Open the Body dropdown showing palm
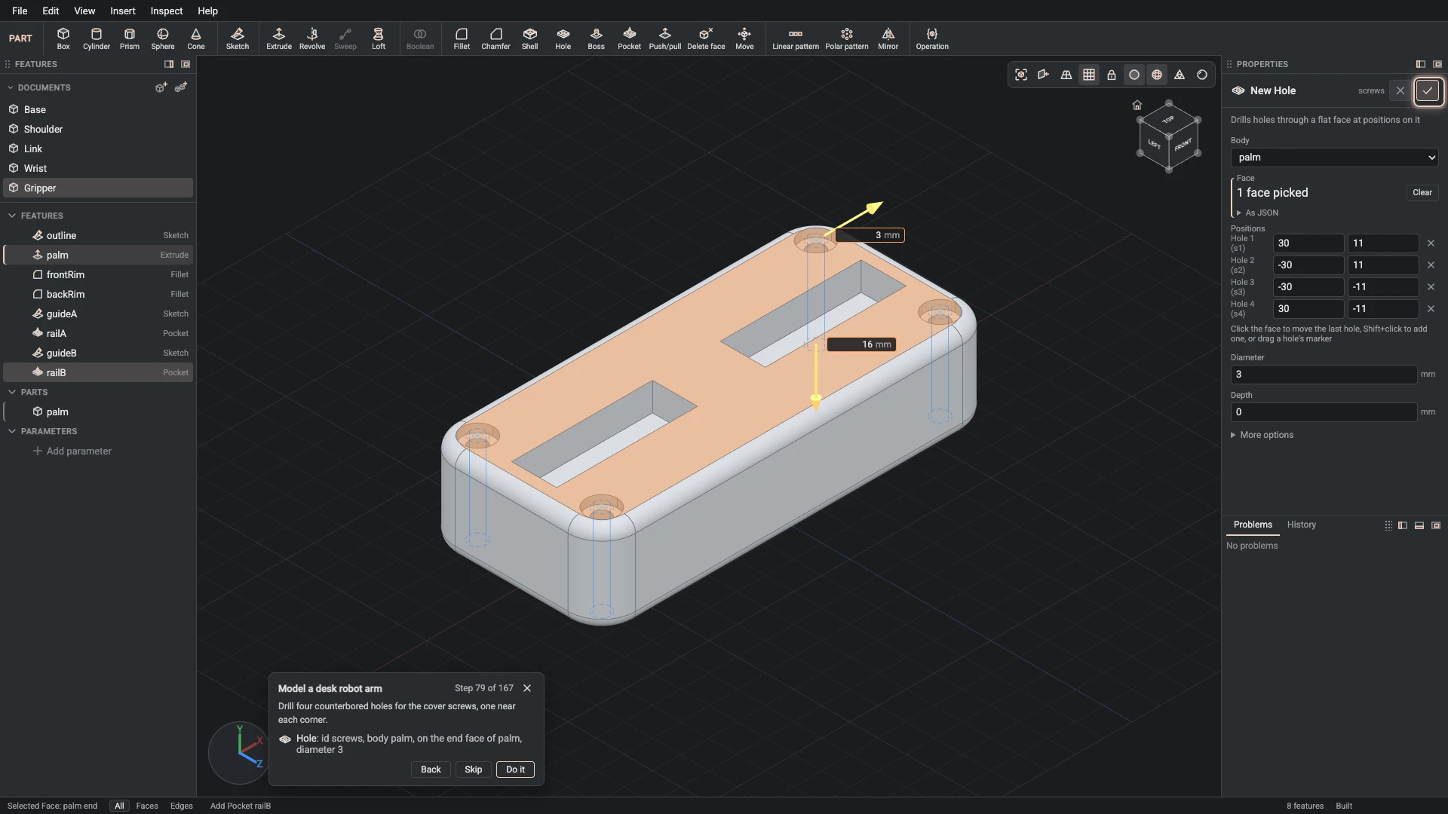1448x814 pixels. click(x=1334, y=158)
